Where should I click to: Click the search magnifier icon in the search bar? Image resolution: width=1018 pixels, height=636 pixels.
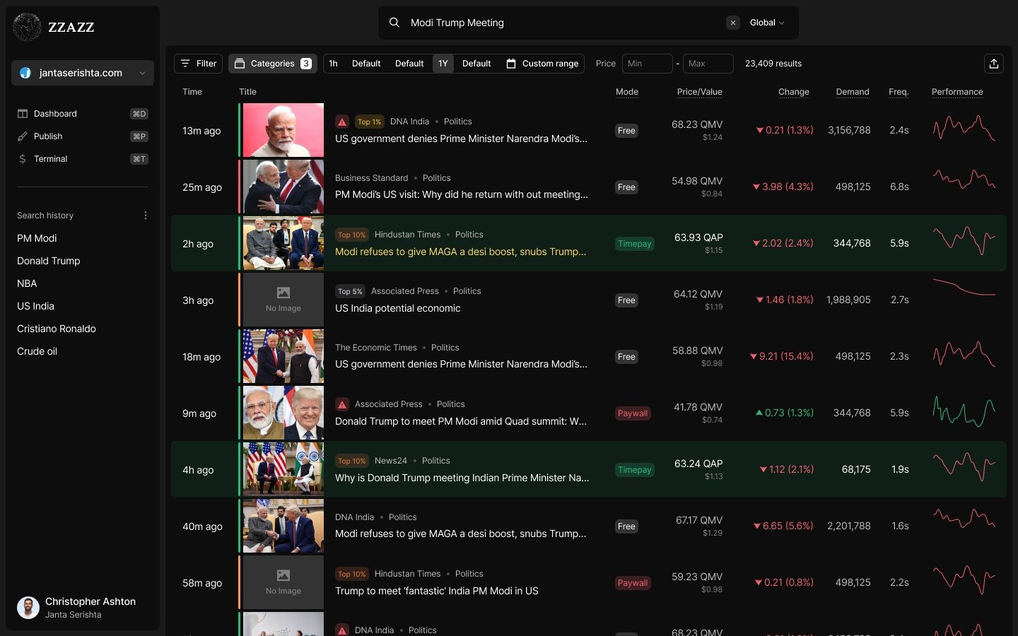pyautogui.click(x=394, y=23)
